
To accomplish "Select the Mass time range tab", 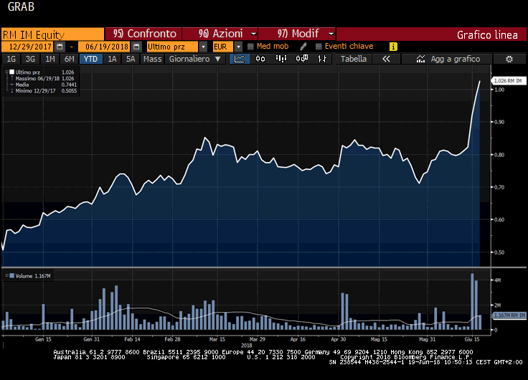I will click(152, 59).
